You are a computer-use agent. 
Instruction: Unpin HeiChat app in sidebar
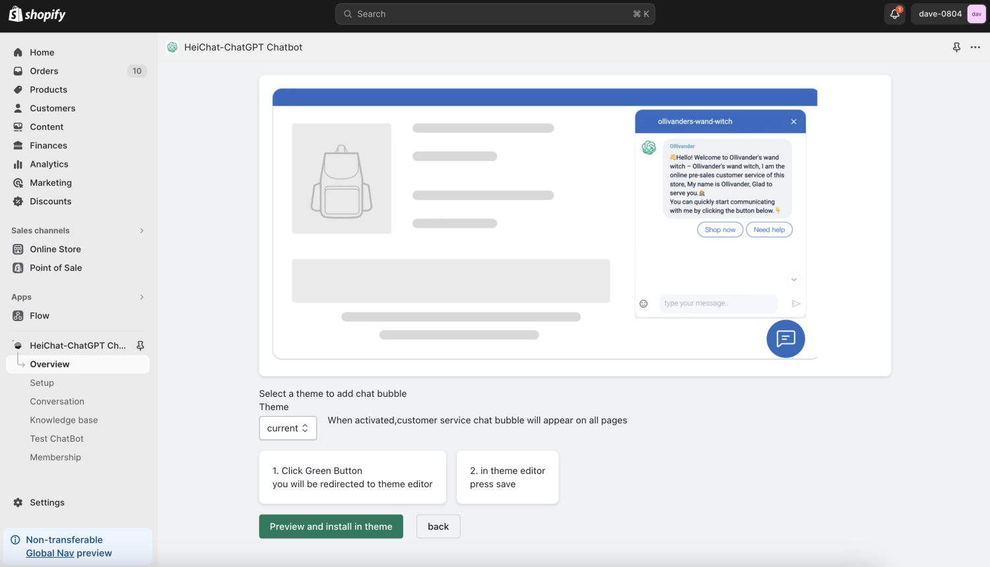click(140, 345)
